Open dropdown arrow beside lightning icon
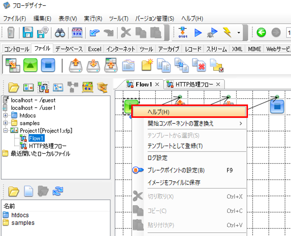Screen dimensions: 291x236 (239, 33)
